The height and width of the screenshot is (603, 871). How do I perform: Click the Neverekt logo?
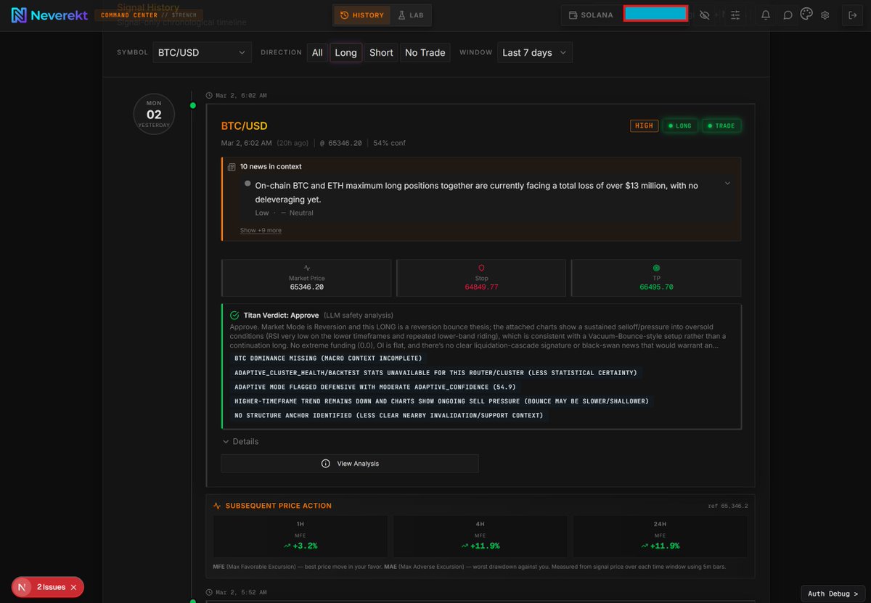[x=48, y=15]
